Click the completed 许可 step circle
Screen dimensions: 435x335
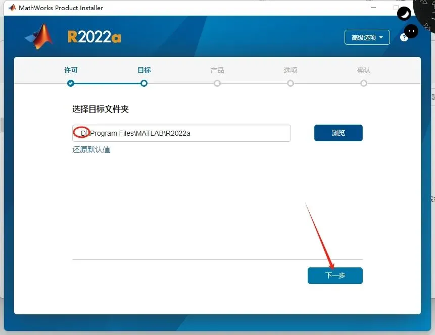click(x=71, y=83)
